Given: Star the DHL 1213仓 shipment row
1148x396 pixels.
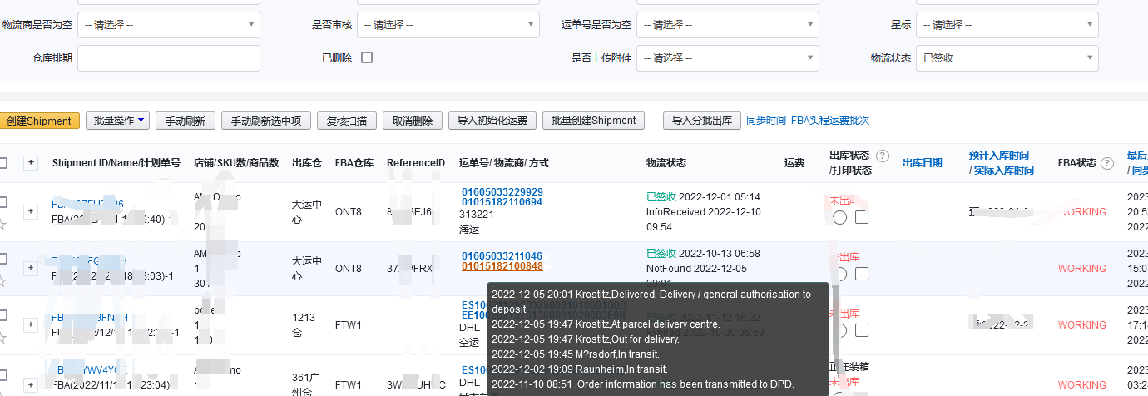Looking at the screenshot, I should point(2,338).
